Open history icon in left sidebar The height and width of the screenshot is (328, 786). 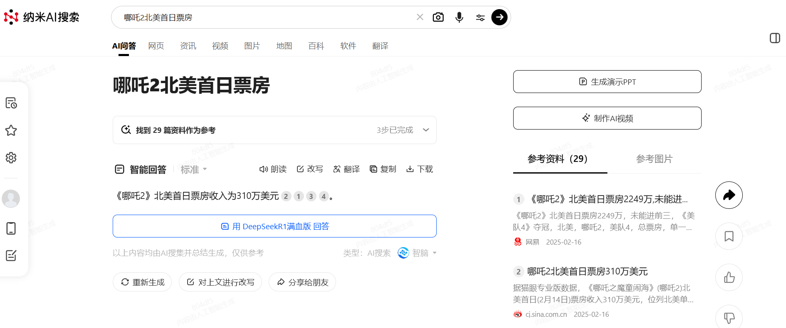[11, 103]
